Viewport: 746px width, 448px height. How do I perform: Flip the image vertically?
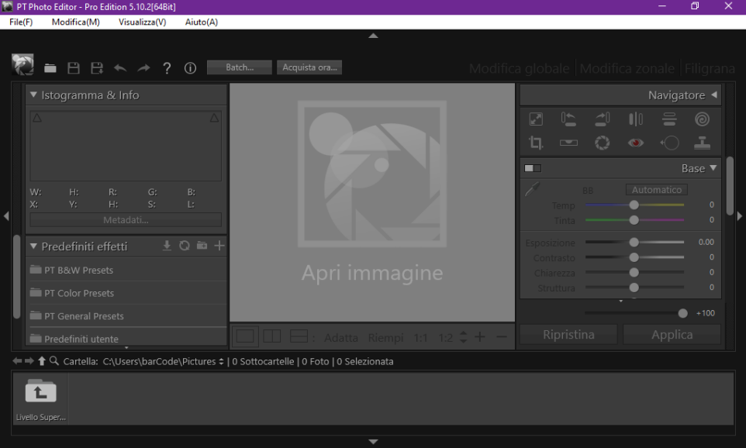(669, 119)
